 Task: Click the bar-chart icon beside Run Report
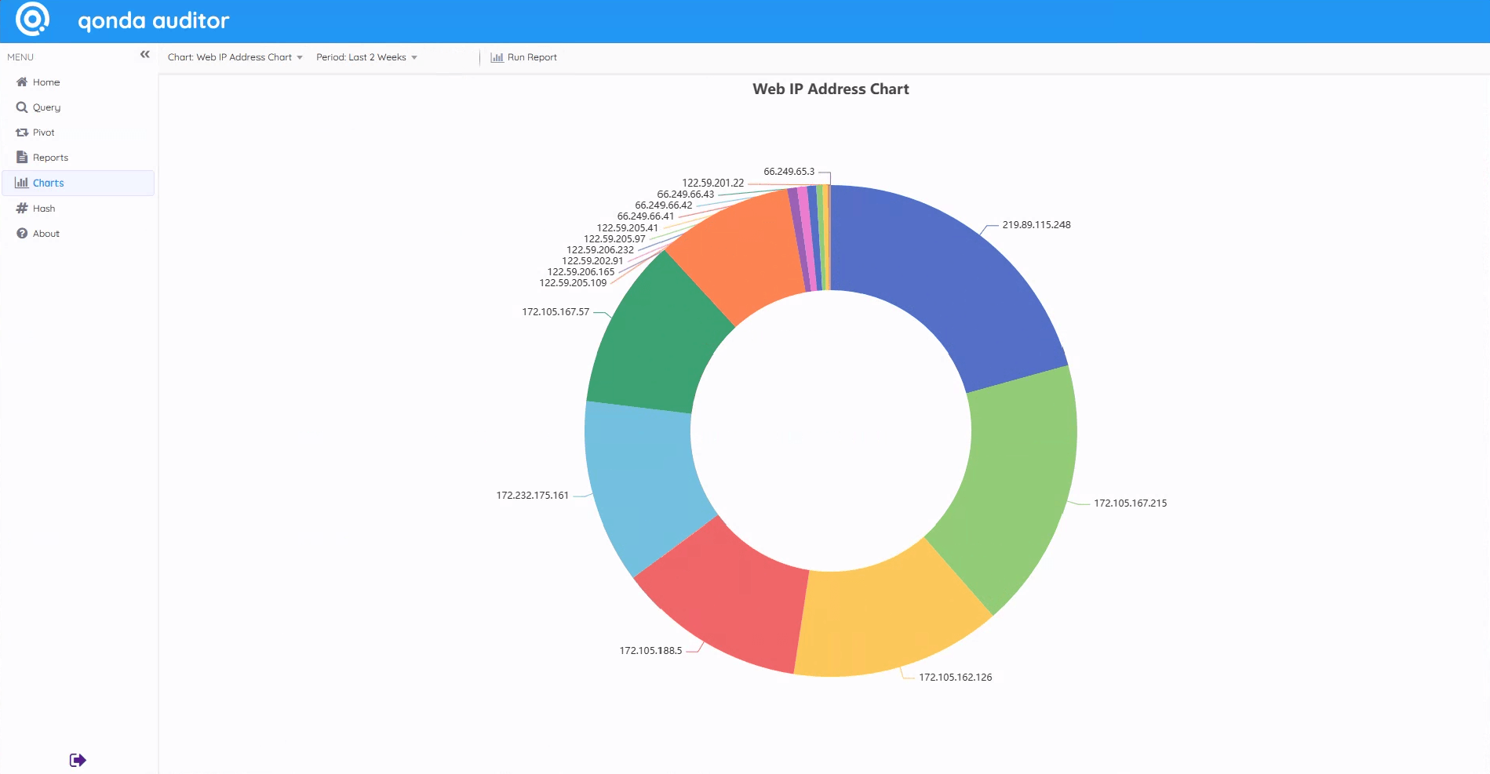tap(496, 56)
